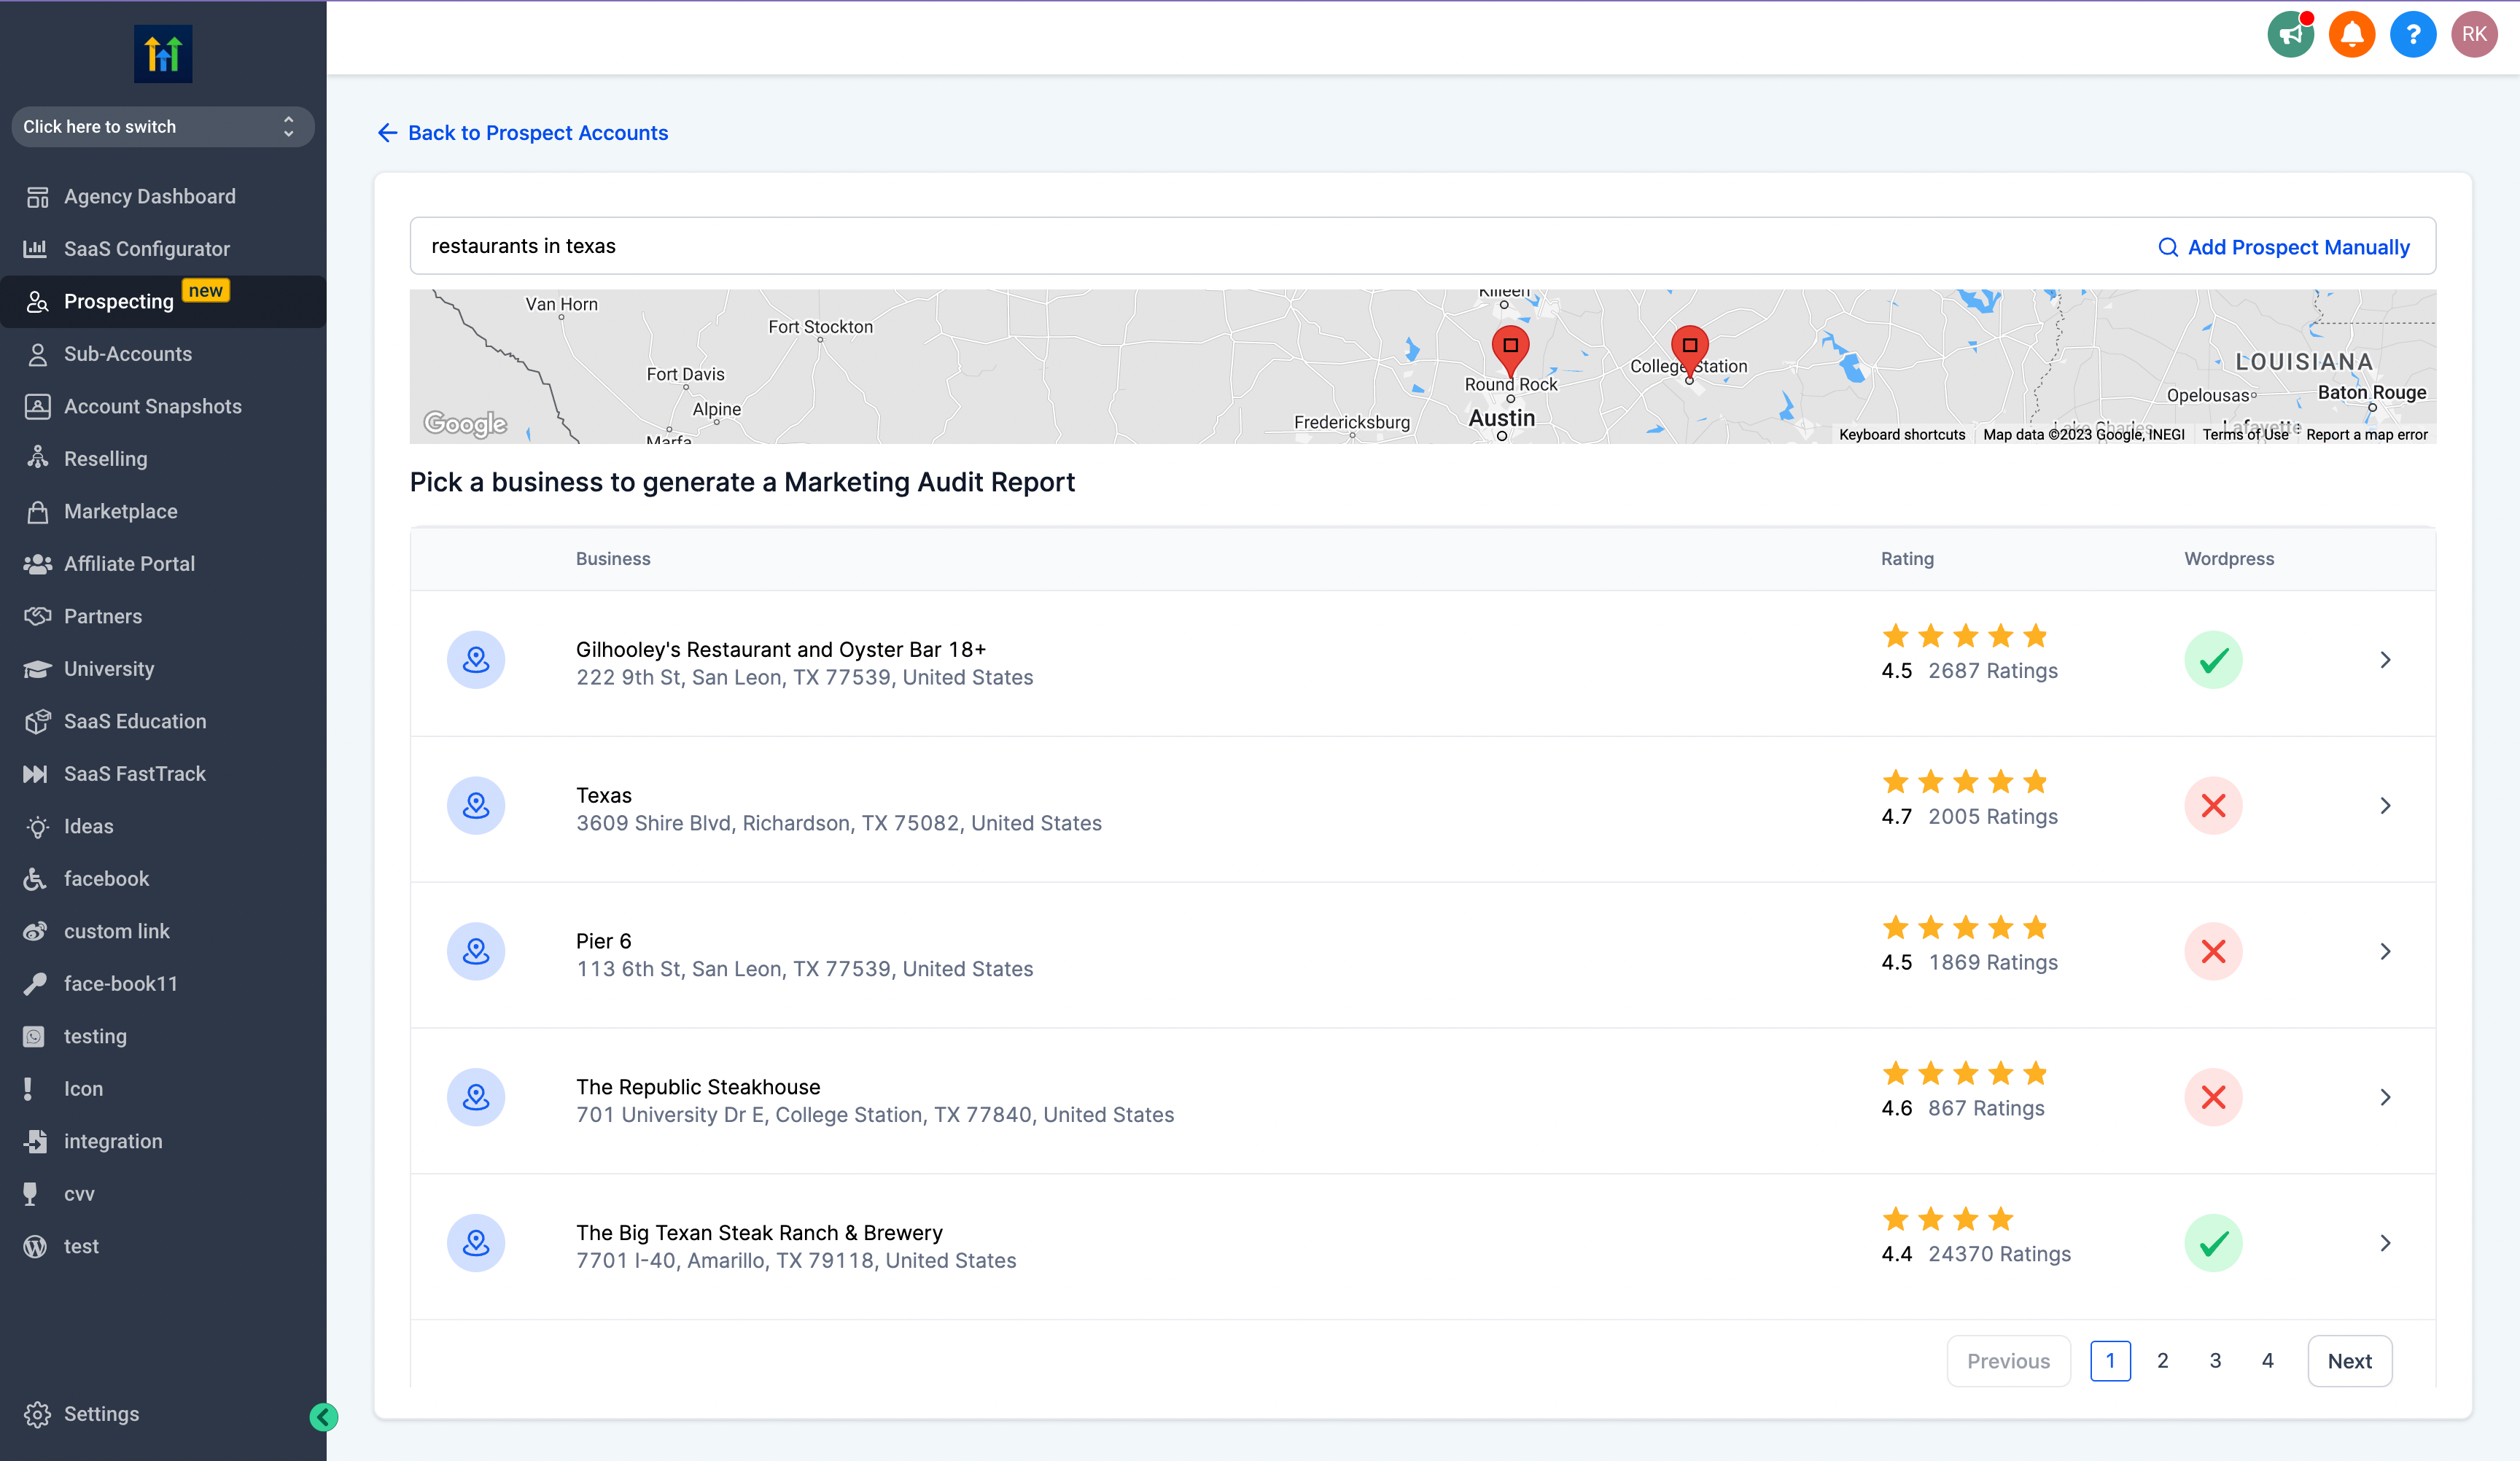Click '3609 Shire Blvd, Richardson' address text

click(x=839, y=823)
